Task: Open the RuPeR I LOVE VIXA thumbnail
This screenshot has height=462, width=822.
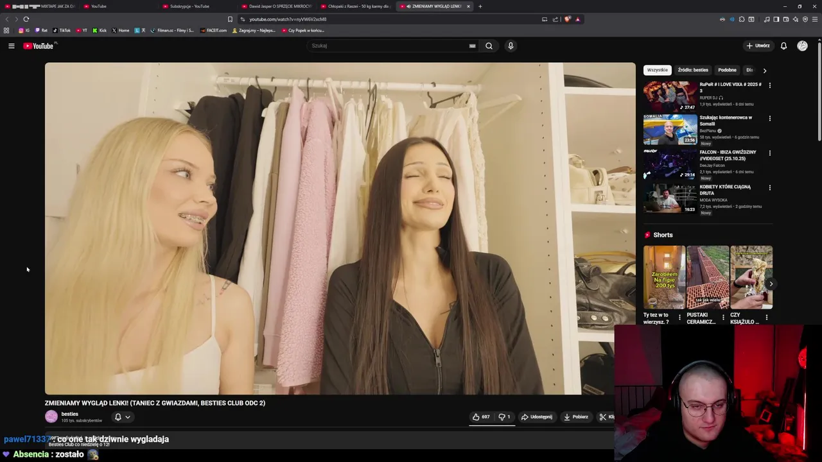Action: [670, 96]
